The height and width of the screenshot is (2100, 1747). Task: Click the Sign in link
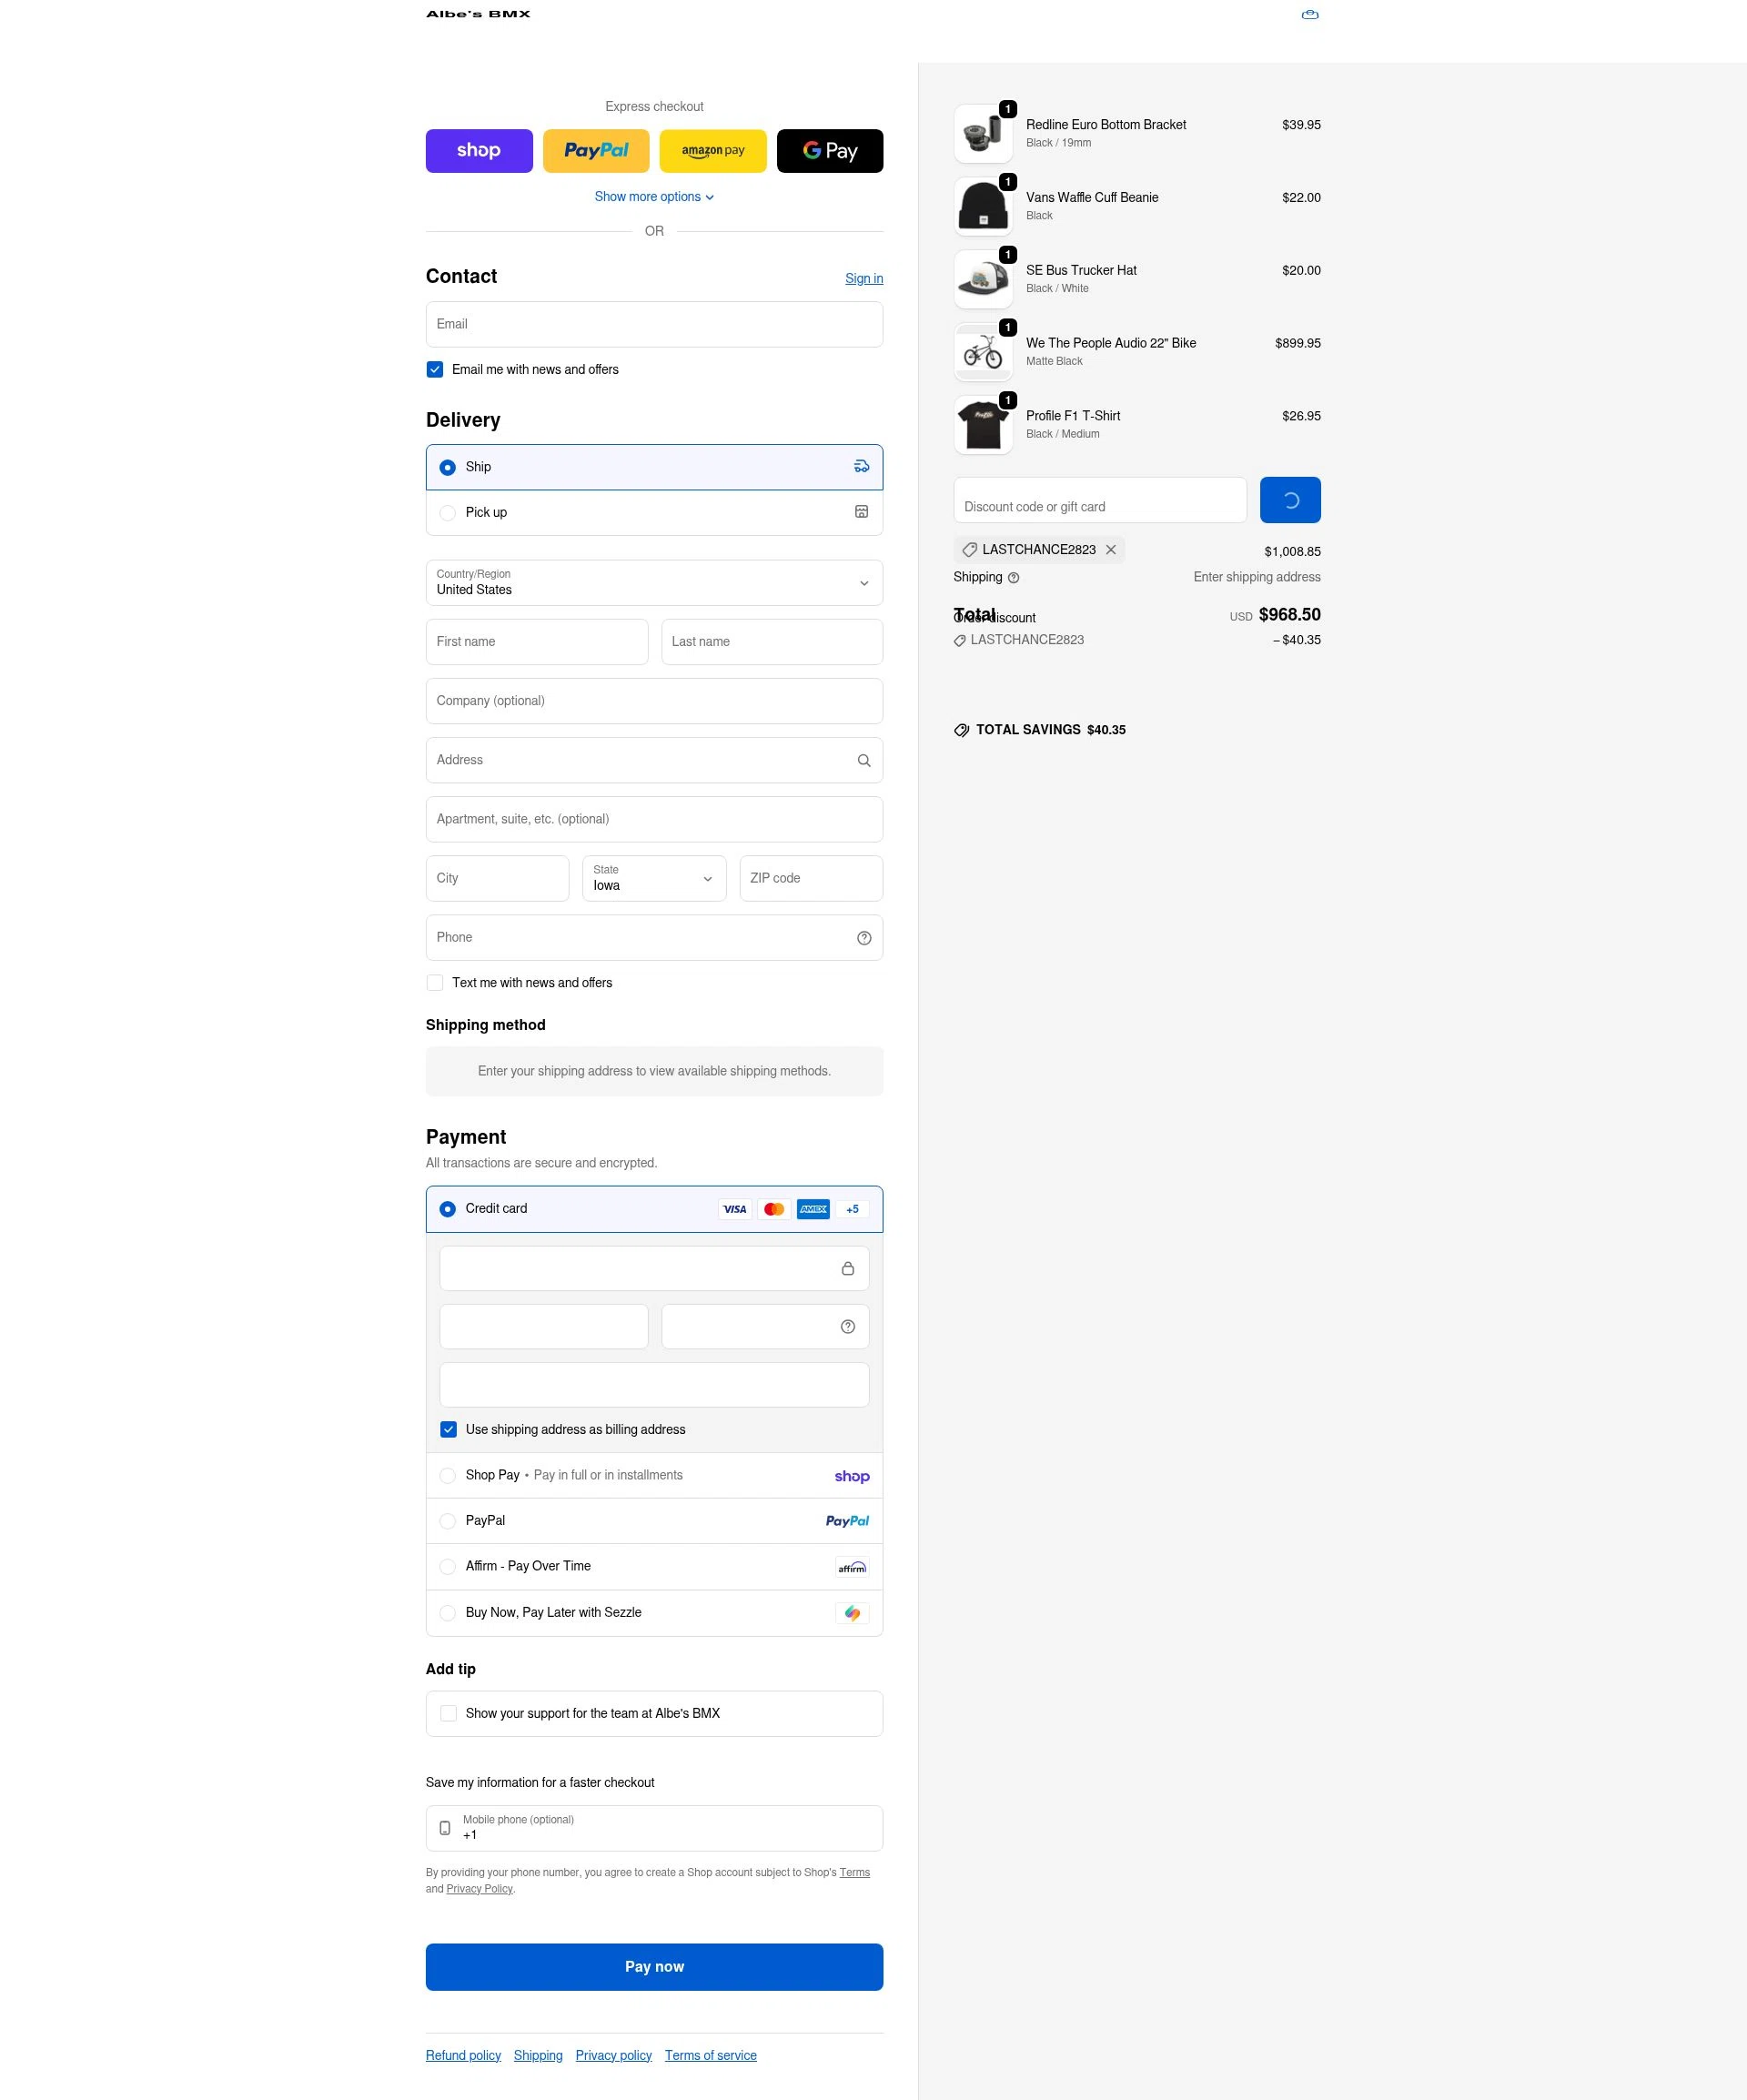[x=864, y=278]
